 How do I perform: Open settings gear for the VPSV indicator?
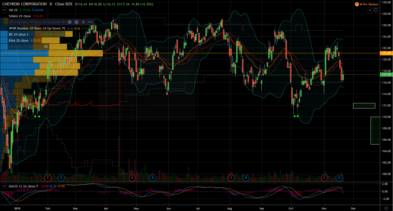tap(76, 22)
